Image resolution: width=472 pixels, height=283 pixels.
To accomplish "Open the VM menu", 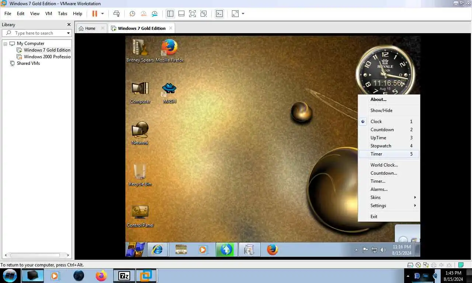I will [49, 14].
